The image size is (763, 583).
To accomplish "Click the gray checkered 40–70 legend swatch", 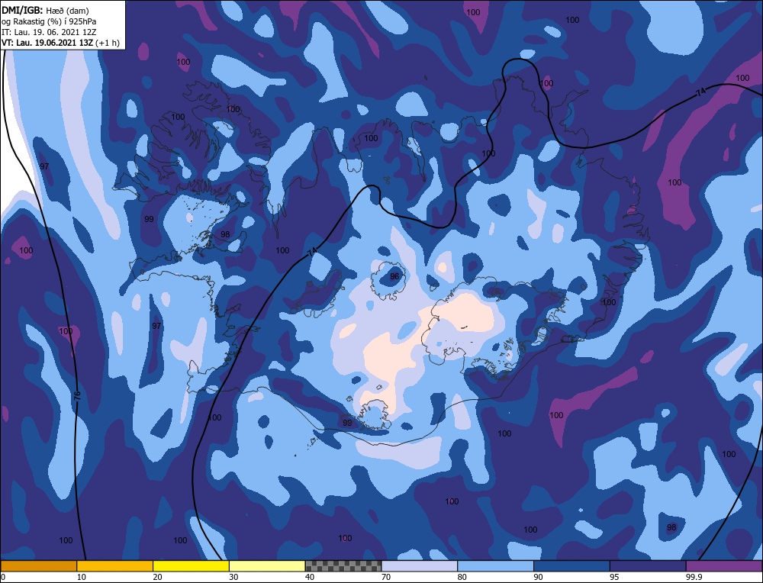I will tap(343, 566).
